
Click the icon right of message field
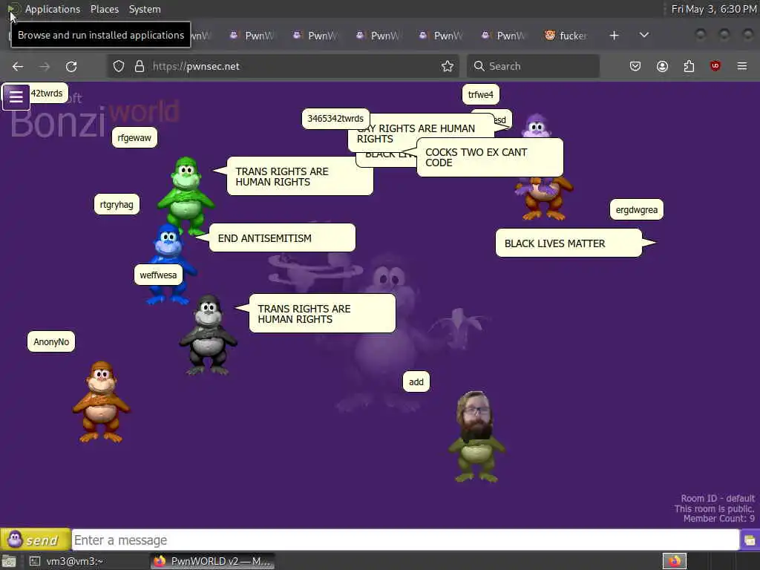[750, 540]
